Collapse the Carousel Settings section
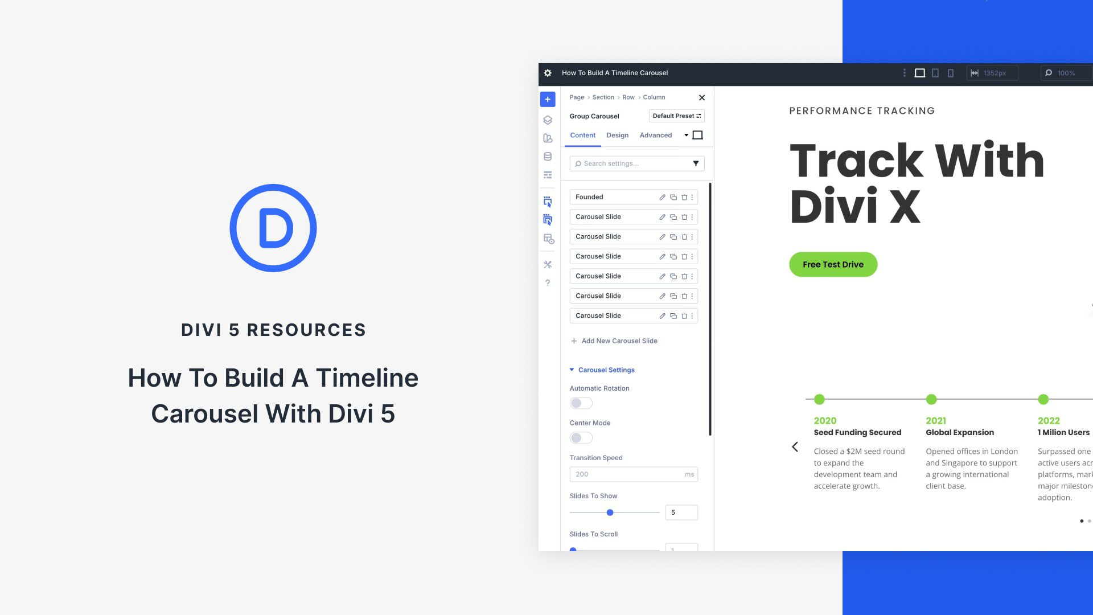Image resolution: width=1093 pixels, height=615 pixels. [x=572, y=370]
